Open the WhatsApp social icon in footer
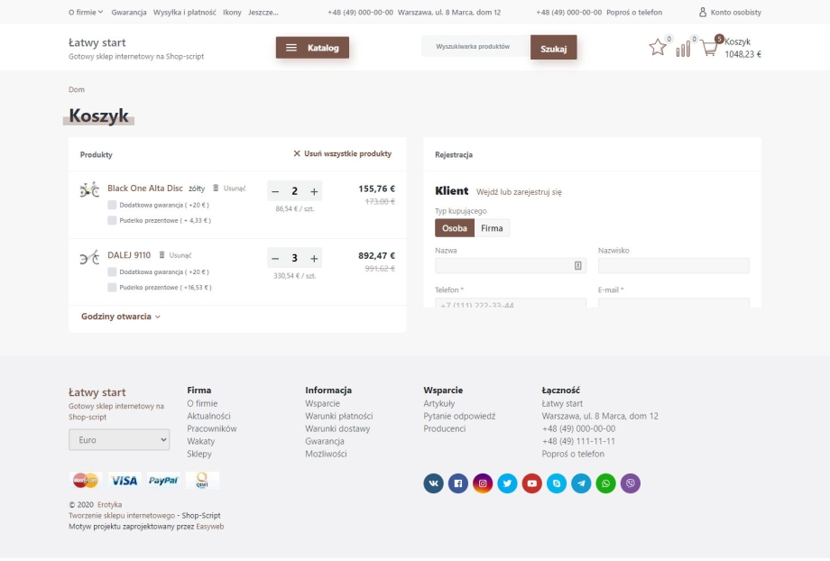The image size is (830, 561). pyautogui.click(x=605, y=483)
